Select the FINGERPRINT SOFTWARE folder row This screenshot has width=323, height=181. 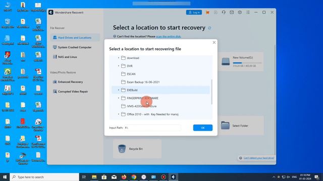tap(160, 98)
